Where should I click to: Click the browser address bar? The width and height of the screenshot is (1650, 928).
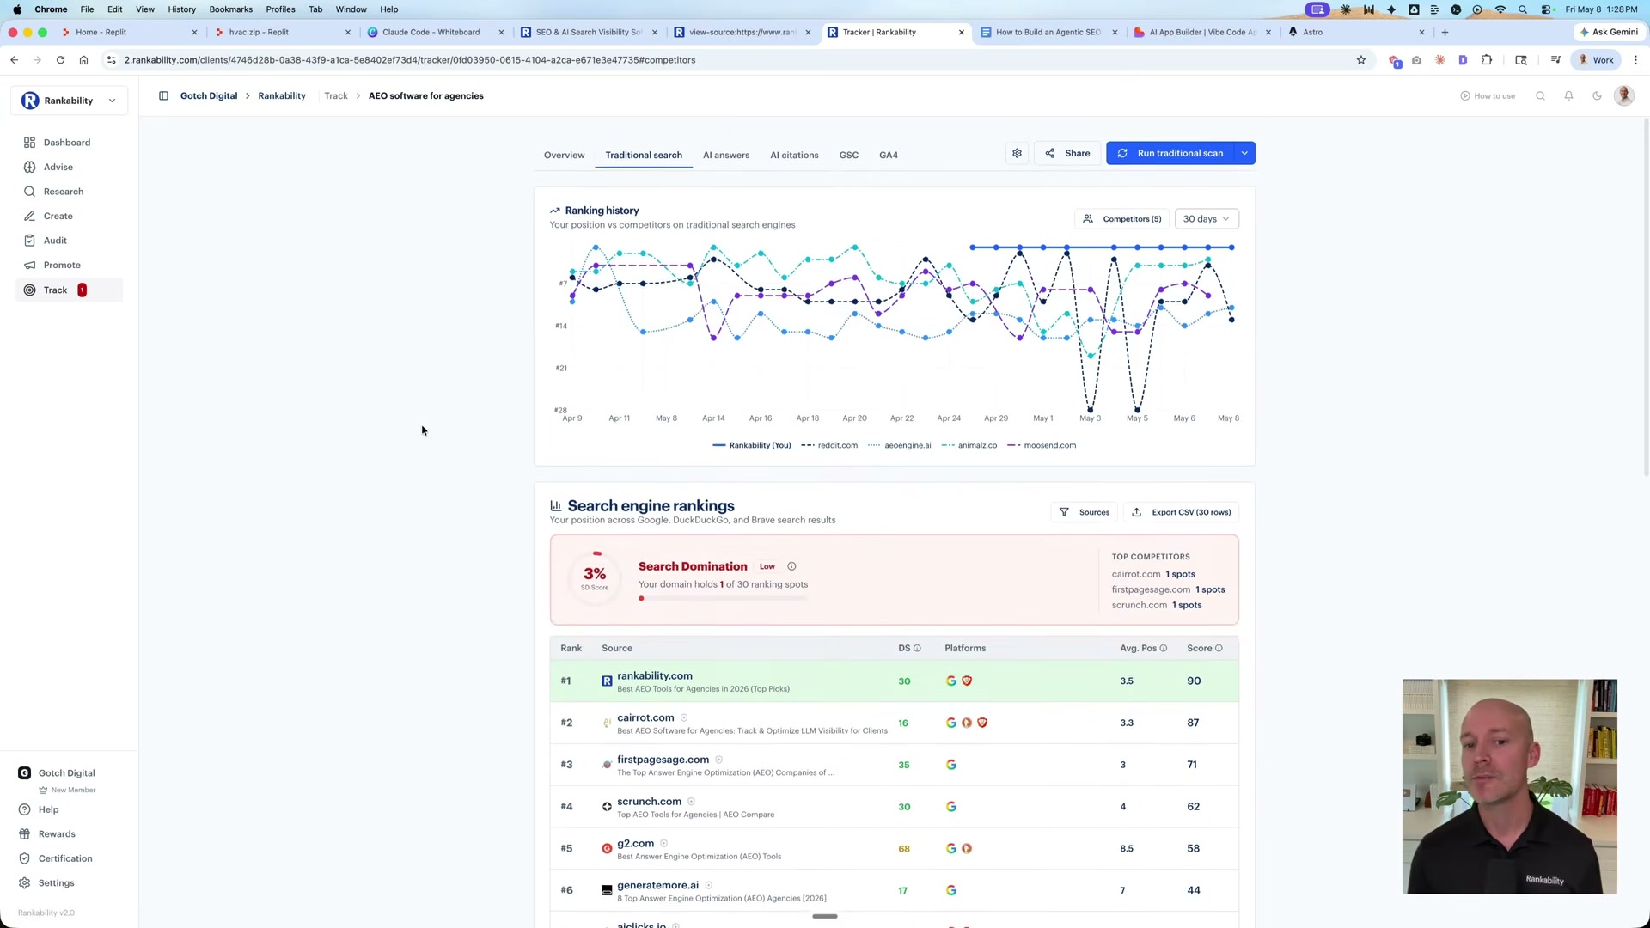(730, 60)
